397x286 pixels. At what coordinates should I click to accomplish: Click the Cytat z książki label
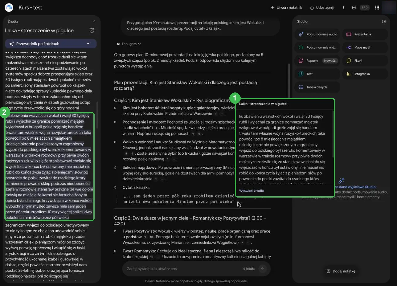(137, 187)
